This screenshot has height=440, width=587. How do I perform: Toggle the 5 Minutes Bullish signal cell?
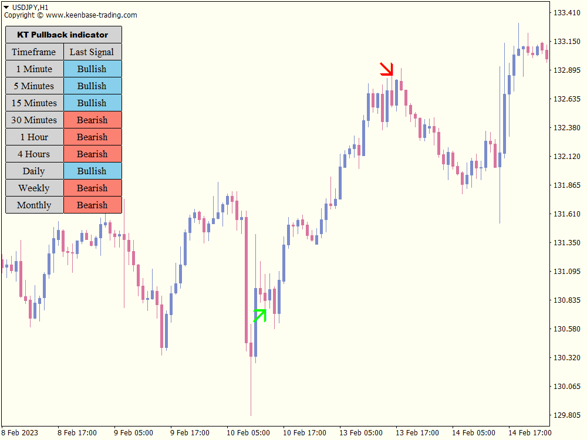click(92, 86)
